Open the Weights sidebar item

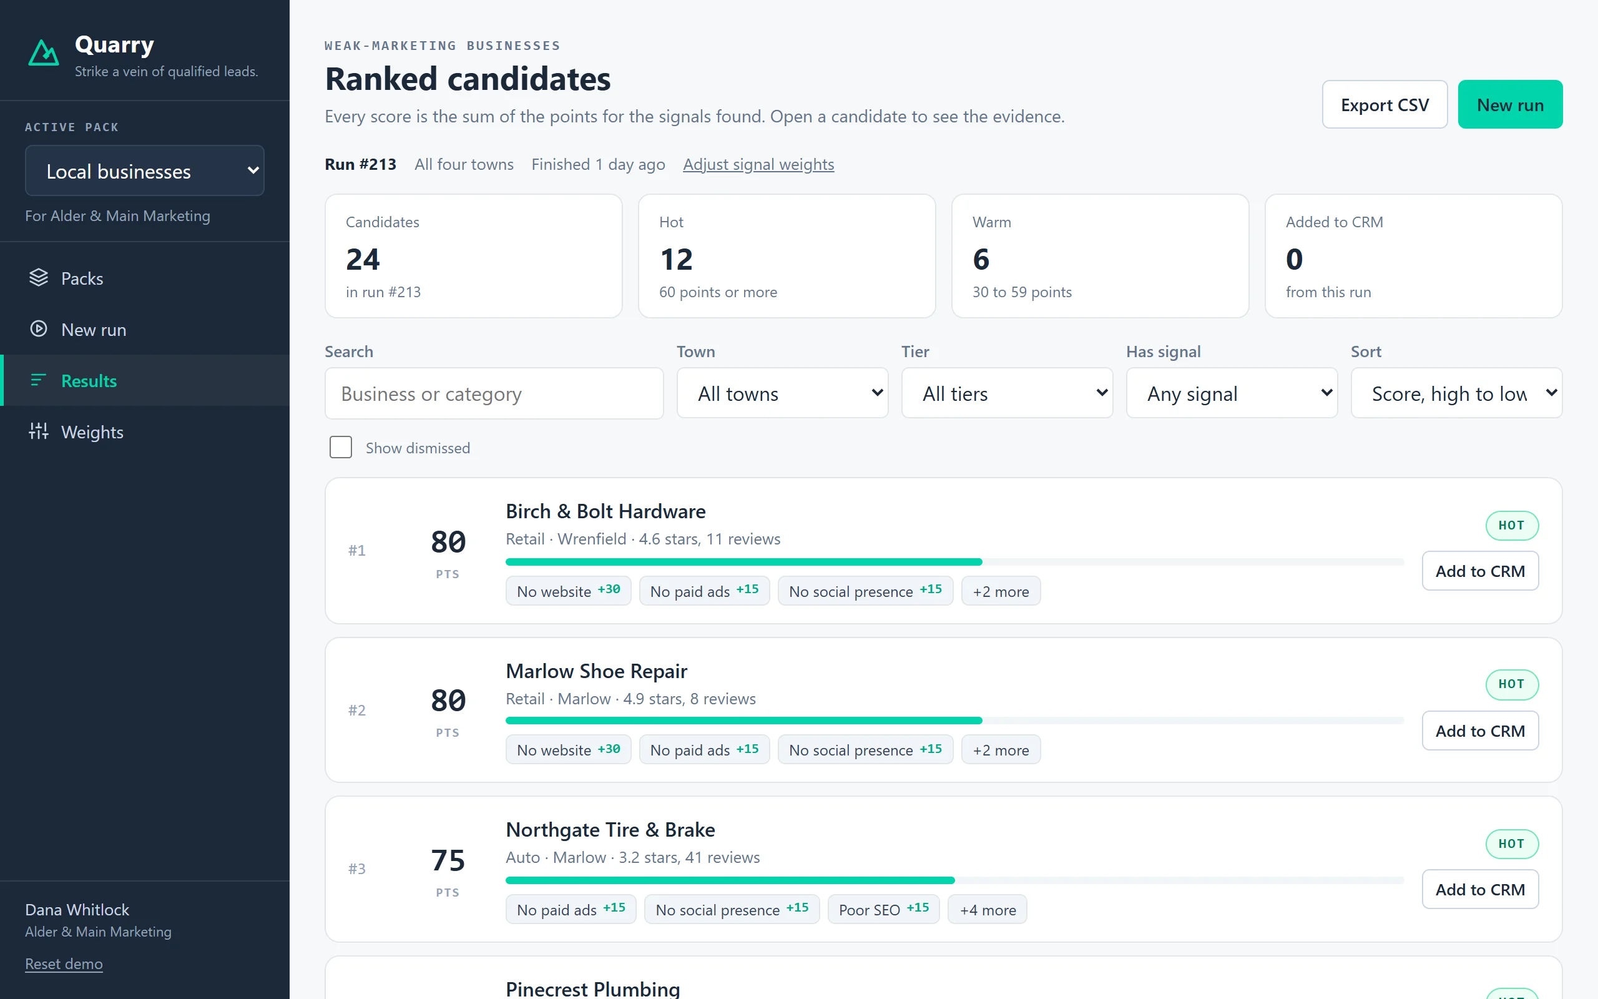[x=145, y=431]
